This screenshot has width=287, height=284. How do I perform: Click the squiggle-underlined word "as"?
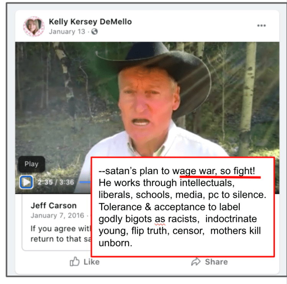(160, 219)
